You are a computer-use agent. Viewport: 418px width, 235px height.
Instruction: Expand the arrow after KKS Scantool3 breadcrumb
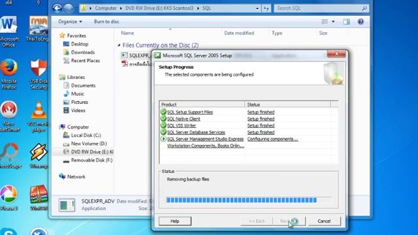[x=198, y=8]
